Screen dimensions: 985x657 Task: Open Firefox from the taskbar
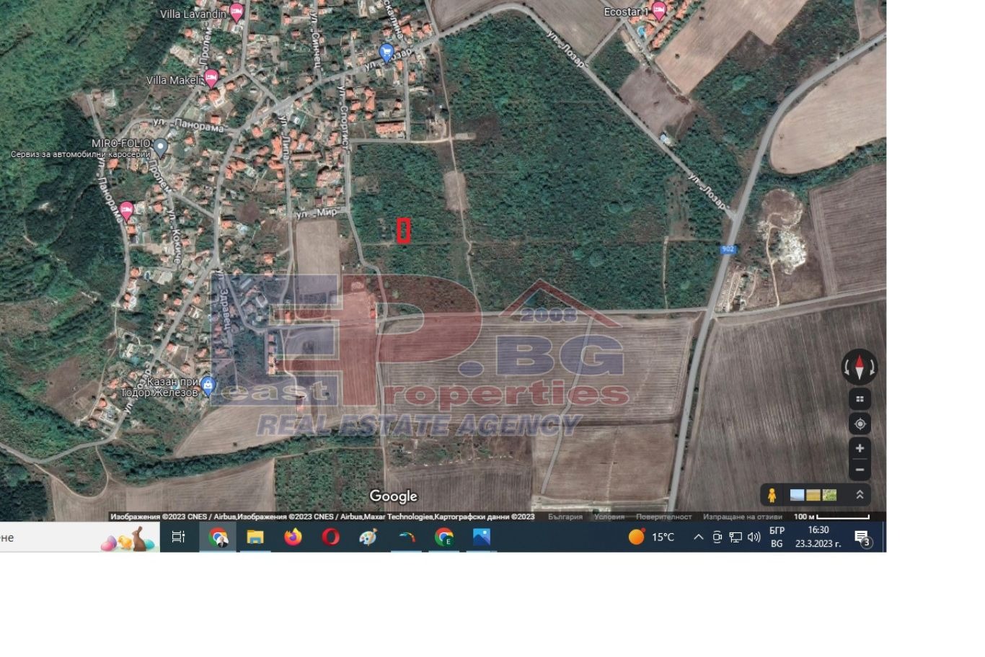(293, 537)
